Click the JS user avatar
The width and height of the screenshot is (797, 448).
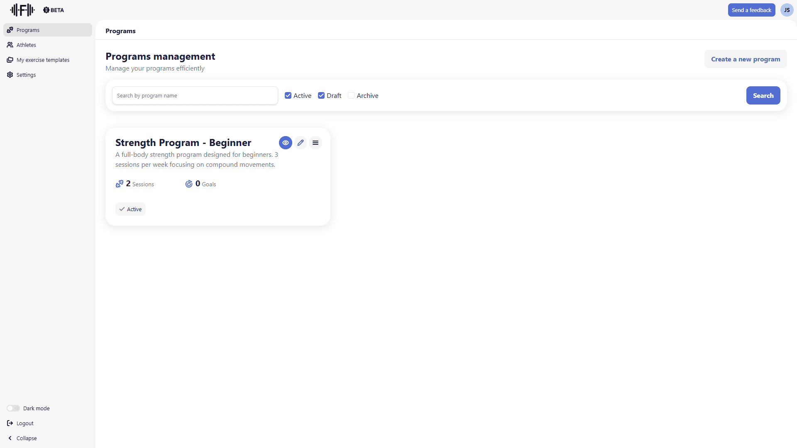787,10
